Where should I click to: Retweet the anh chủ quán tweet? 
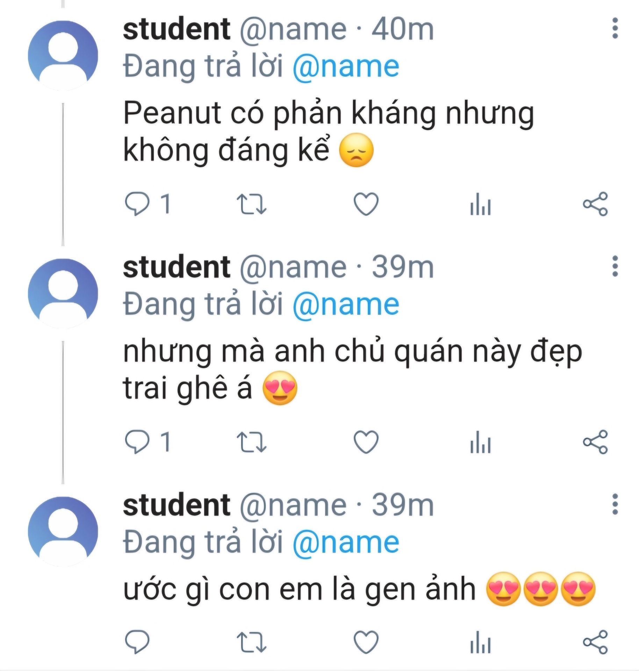pos(251,442)
